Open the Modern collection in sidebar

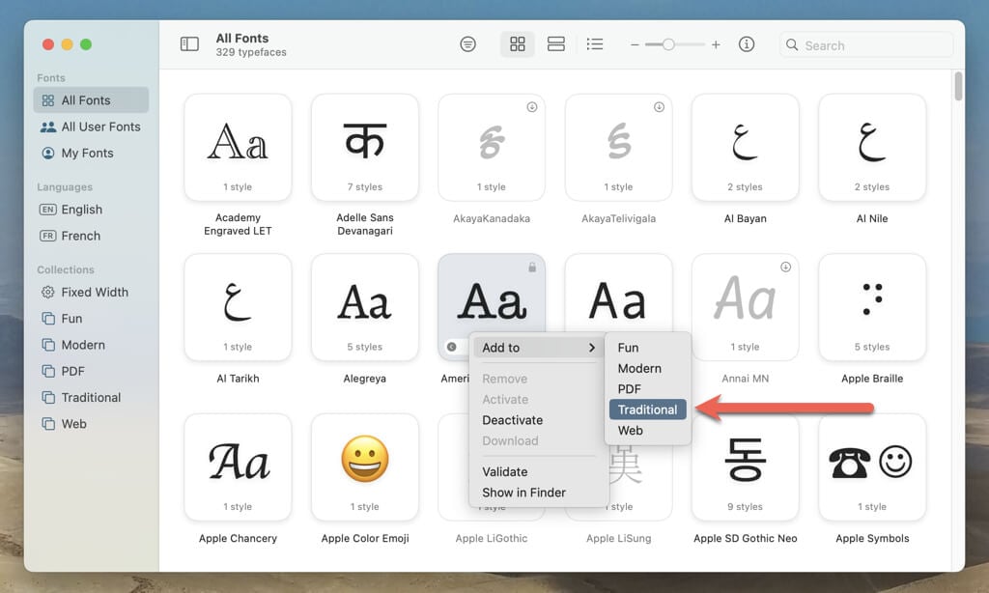(x=91, y=345)
